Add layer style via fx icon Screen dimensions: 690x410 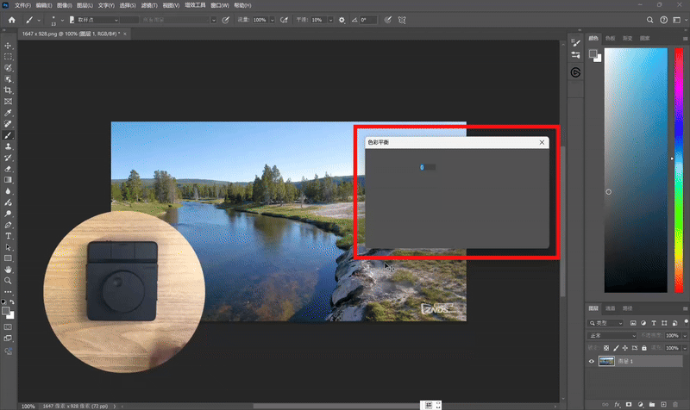pyautogui.click(x=616, y=403)
